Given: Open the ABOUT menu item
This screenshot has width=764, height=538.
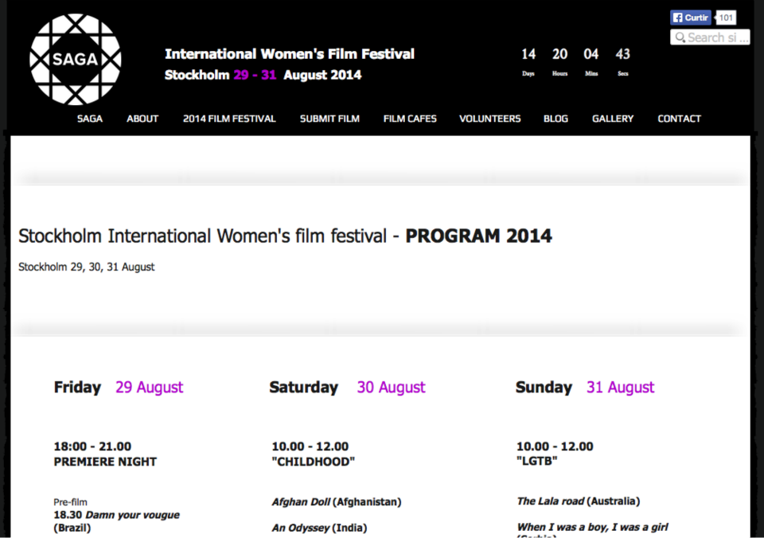Looking at the screenshot, I should [142, 119].
